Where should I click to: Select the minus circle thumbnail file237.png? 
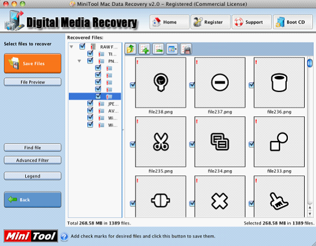tap(220, 82)
